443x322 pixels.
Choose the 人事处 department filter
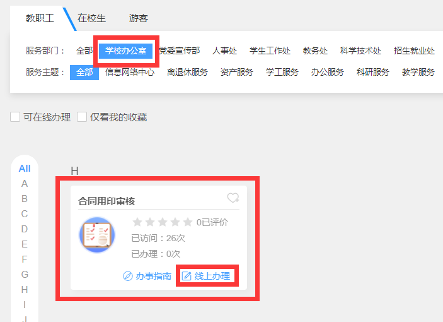pyautogui.click(x=224, y=51)
